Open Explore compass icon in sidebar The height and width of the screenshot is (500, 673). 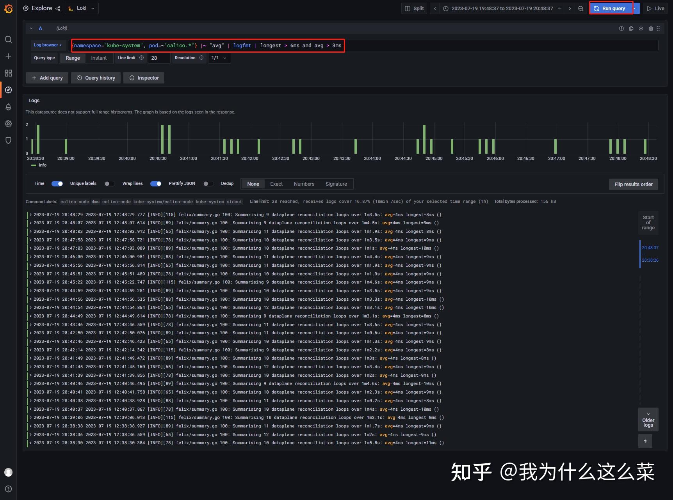pyautogui.click(x=8, y=90)
